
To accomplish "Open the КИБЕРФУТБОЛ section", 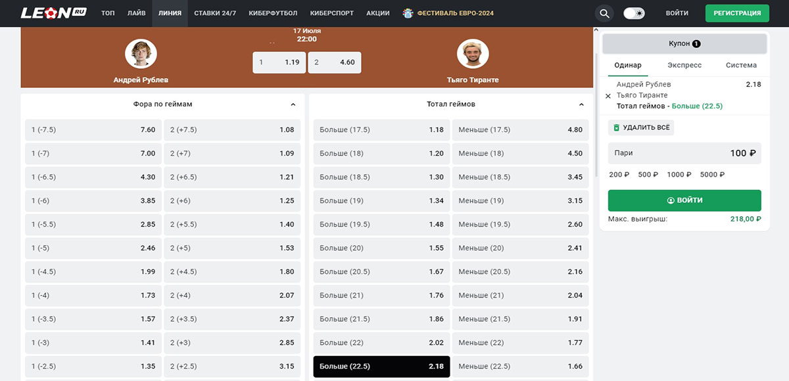I will pos(273,13).
